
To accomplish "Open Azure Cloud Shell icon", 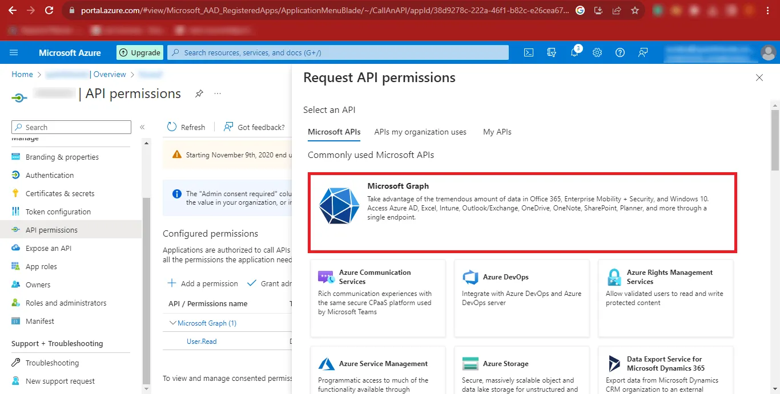I will pos(529,52).
